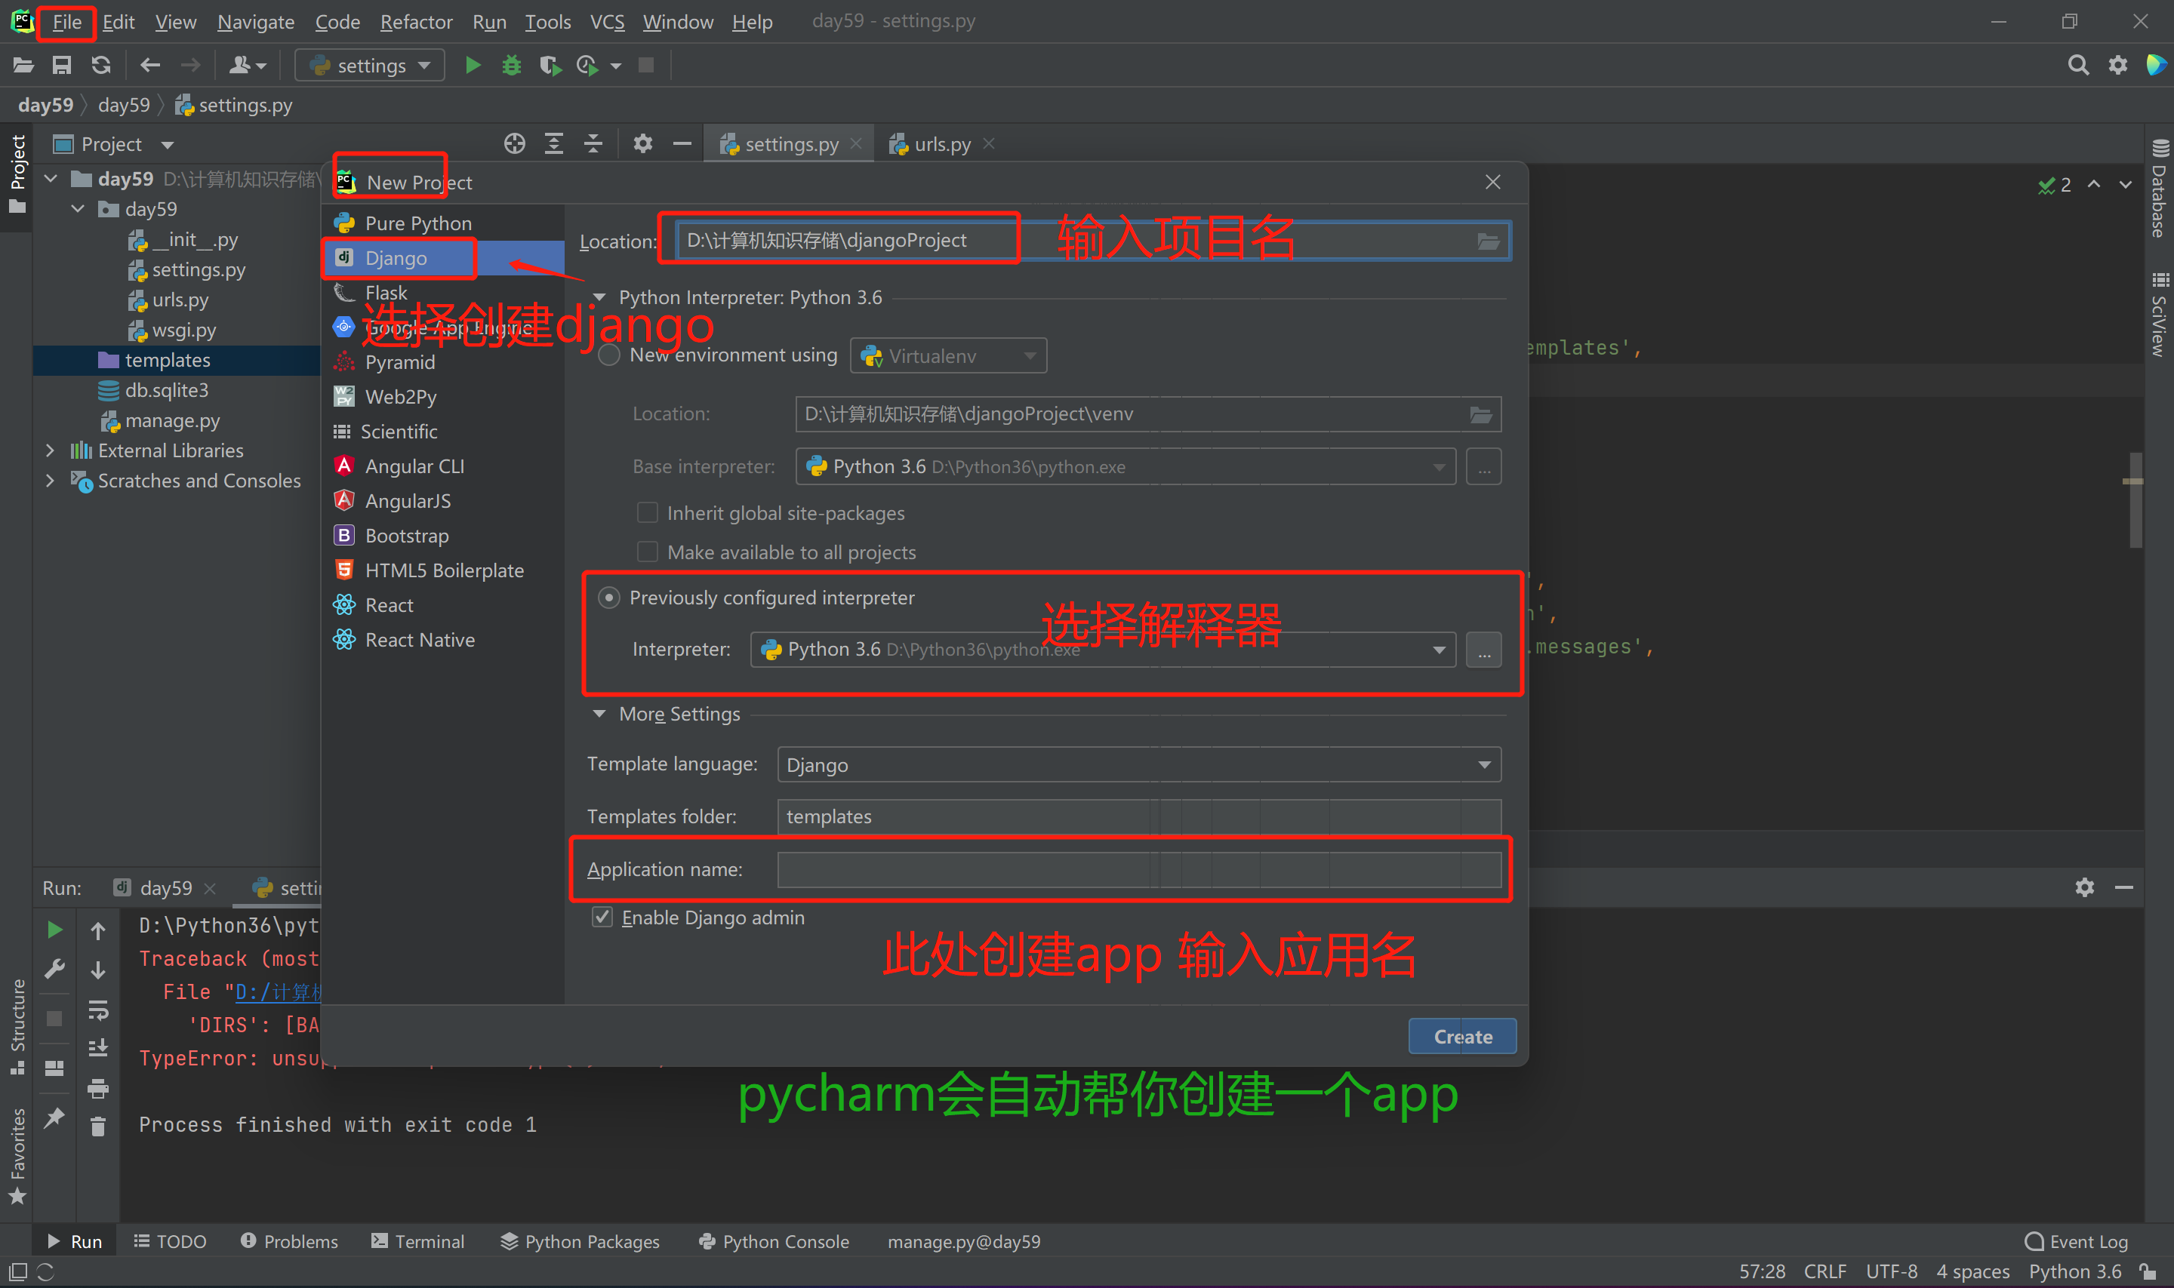The height and width of the screenshot is (1288, 2174).
Task: Expand External Libraries tree node
Action: tap(51, 450)
